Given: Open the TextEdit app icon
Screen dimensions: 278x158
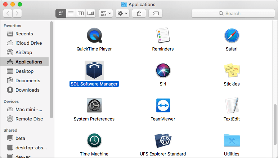Looking at the screenshot, I should pos(232,105).
